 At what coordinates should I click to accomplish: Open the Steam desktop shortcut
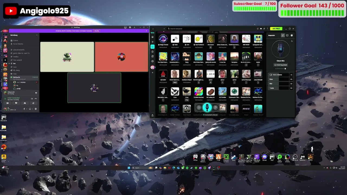234,157
